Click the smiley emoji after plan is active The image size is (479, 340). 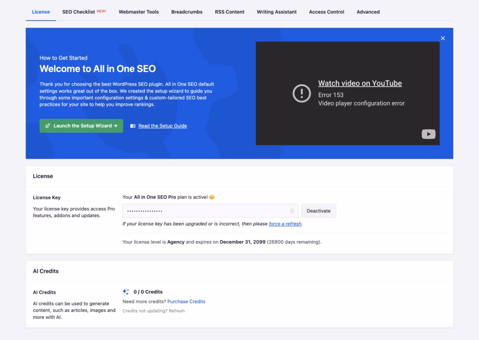(x=212, y=197)
